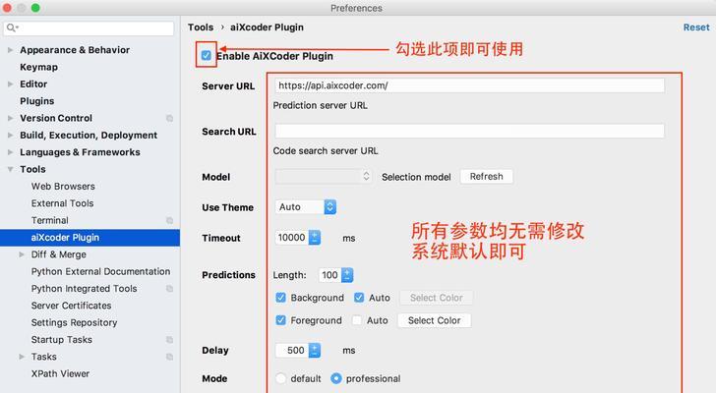This screenshot has height=393, width=716.
Task: Collapse the Tools section
Action: click(10, 169)
